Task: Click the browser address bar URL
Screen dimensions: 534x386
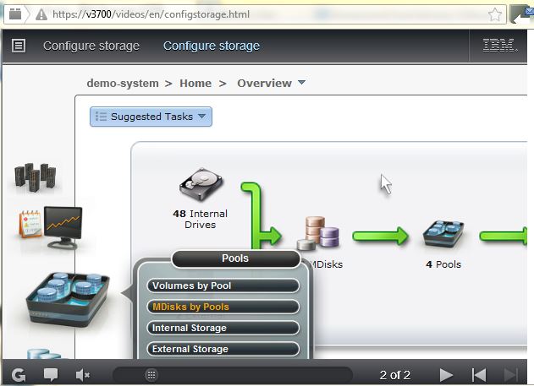Action: (x=151, y=14)
